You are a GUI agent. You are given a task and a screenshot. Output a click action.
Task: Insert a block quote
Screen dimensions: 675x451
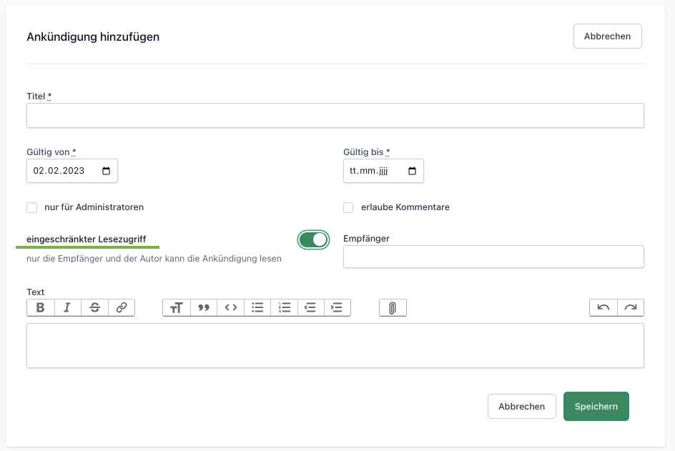pos(204,308)
